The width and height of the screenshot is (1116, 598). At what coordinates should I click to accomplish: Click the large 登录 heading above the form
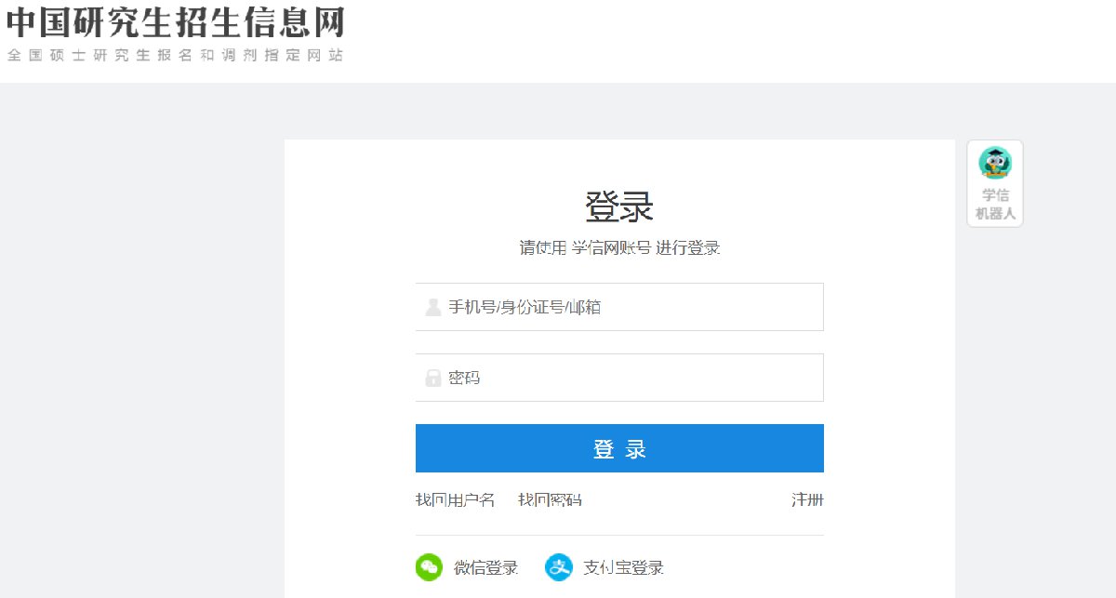point(619,206)
